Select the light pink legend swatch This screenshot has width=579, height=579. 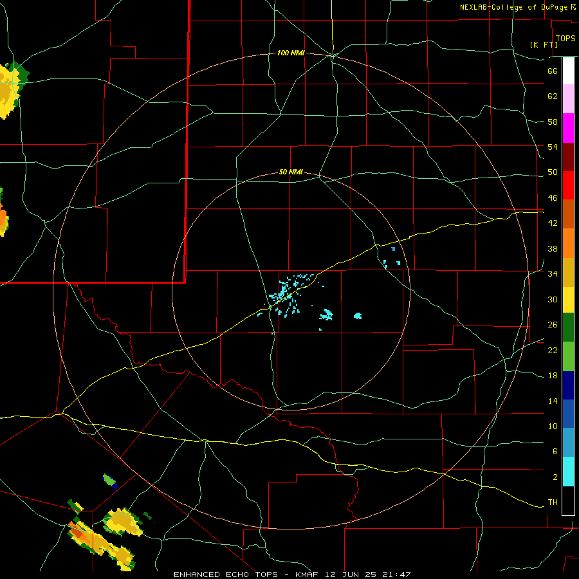[x=568, y=98]
